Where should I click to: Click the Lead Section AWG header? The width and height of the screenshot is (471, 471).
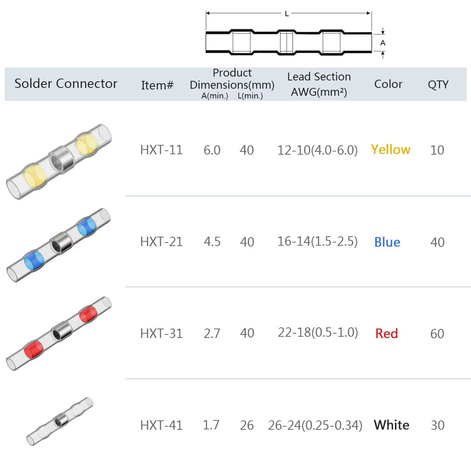coord(319,84)
